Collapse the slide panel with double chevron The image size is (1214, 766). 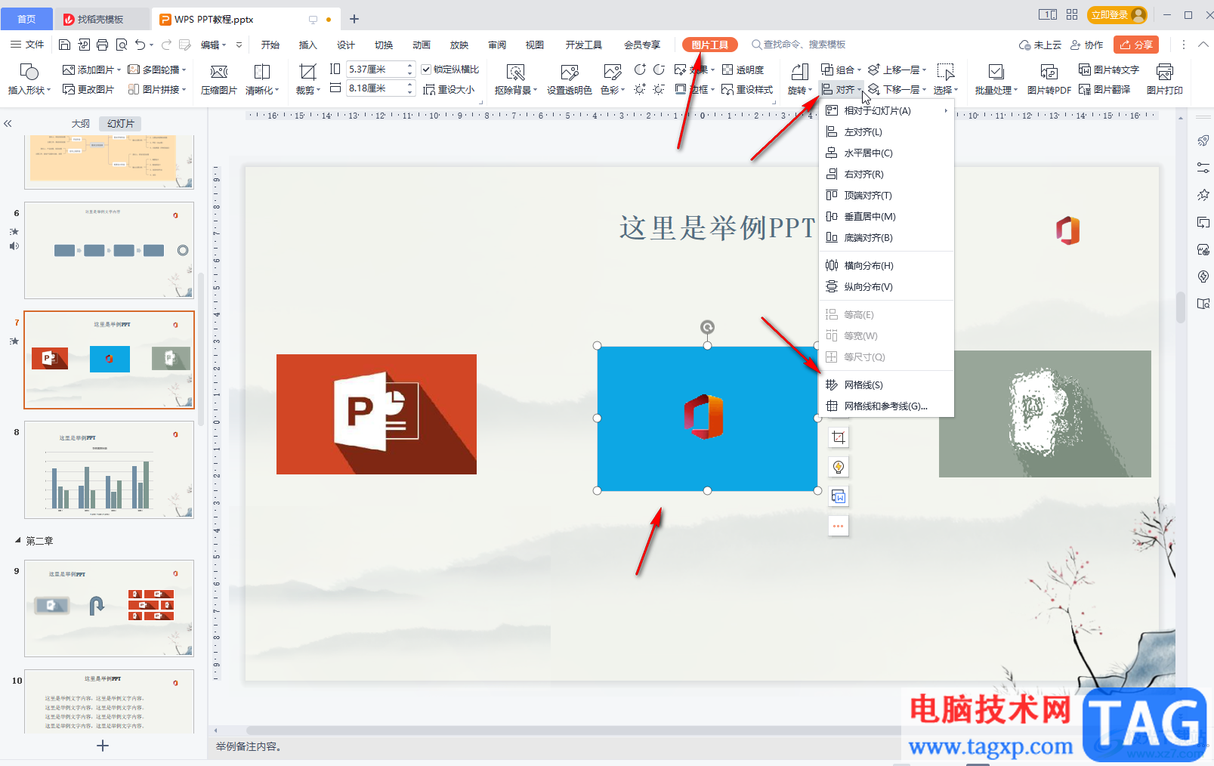tap(8, 123)
